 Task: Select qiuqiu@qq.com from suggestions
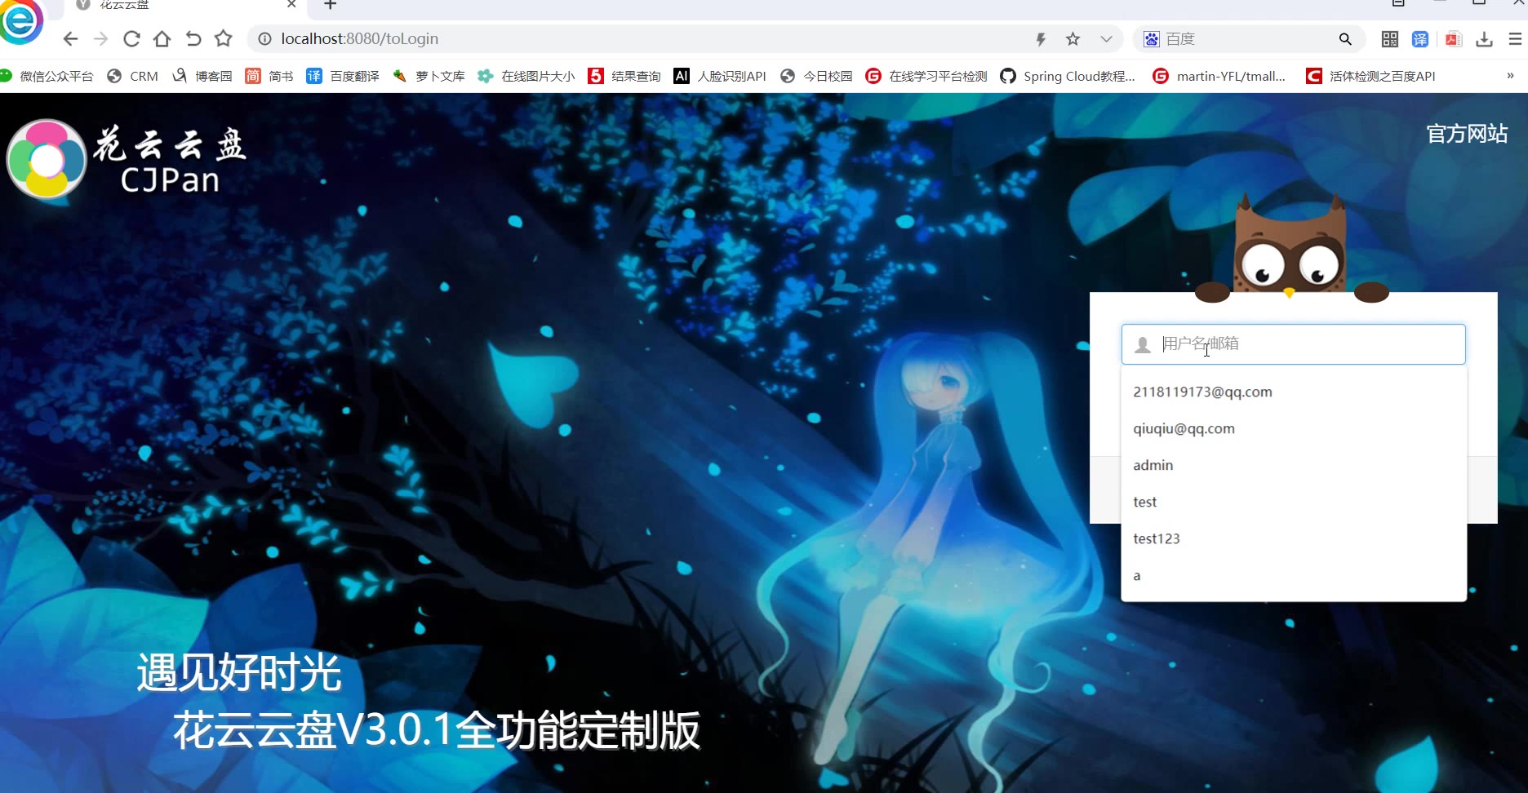(x=1294, y=428)
